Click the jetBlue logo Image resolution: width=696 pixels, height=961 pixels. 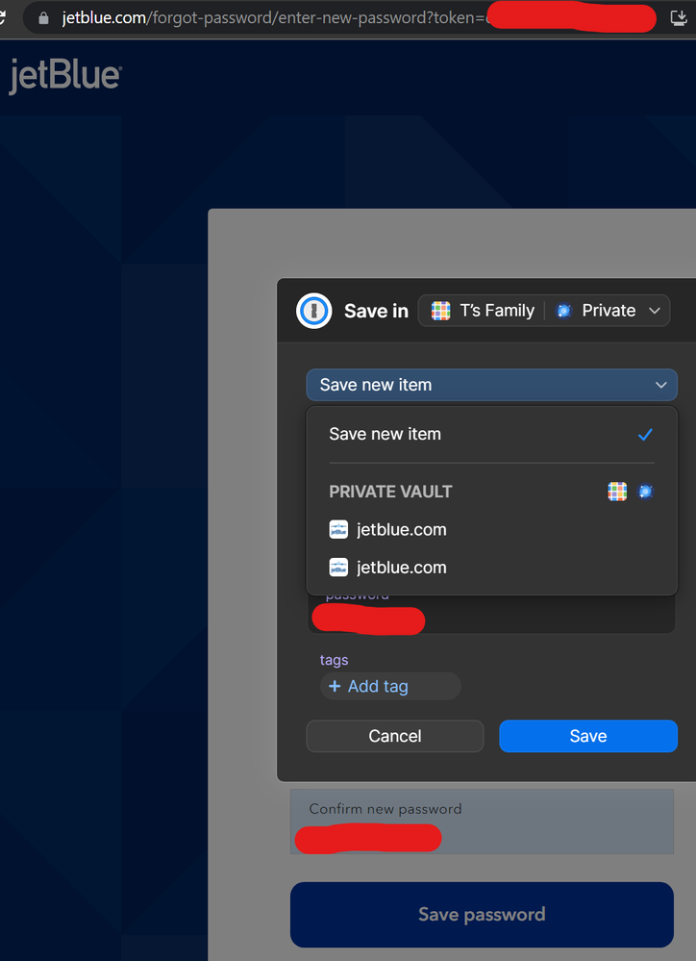tap(65, 77)
